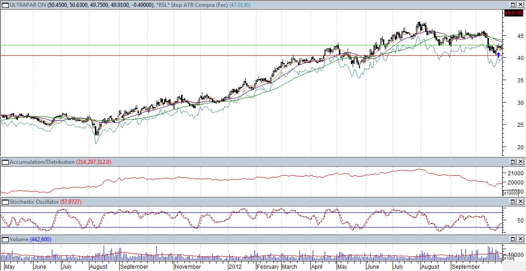
Task: Select the red horizontal support line
Action: pyautogui.click(x=183, y=56)
